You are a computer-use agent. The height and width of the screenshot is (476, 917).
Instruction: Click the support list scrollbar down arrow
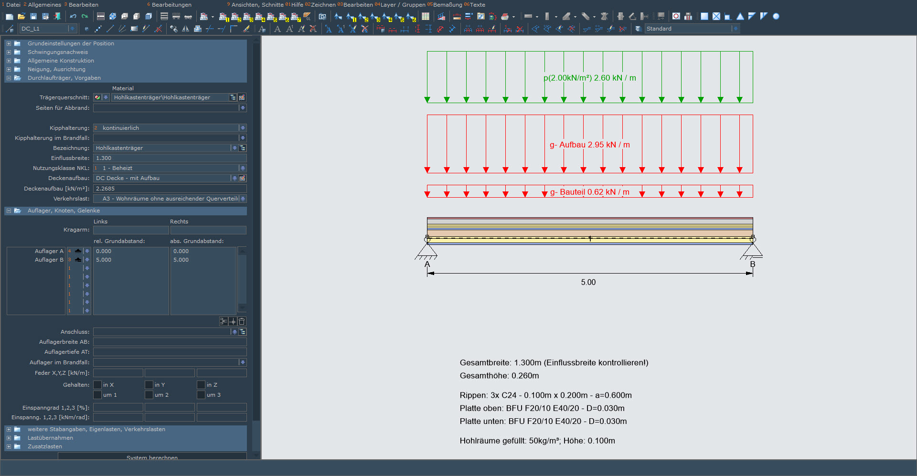click(x=242, y=308)
